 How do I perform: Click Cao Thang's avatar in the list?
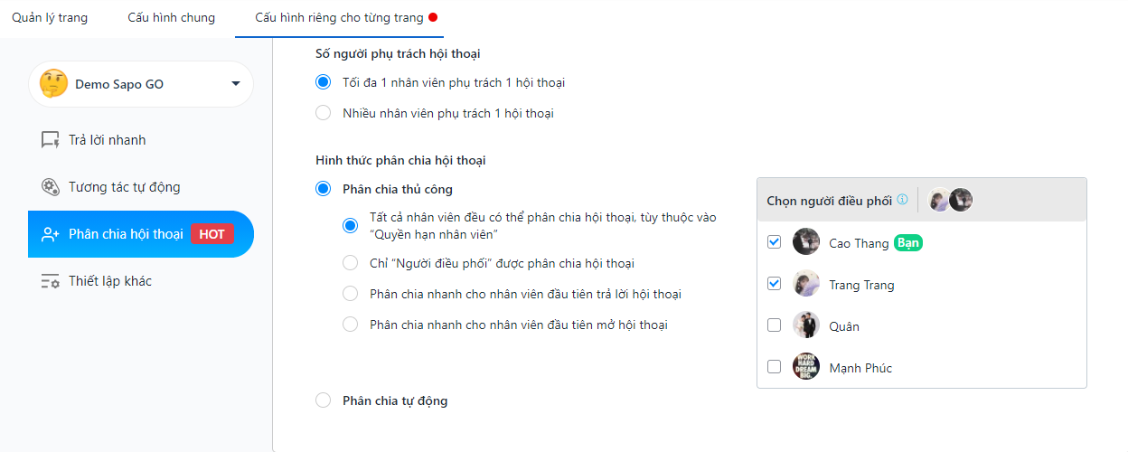tap(806, 242)
